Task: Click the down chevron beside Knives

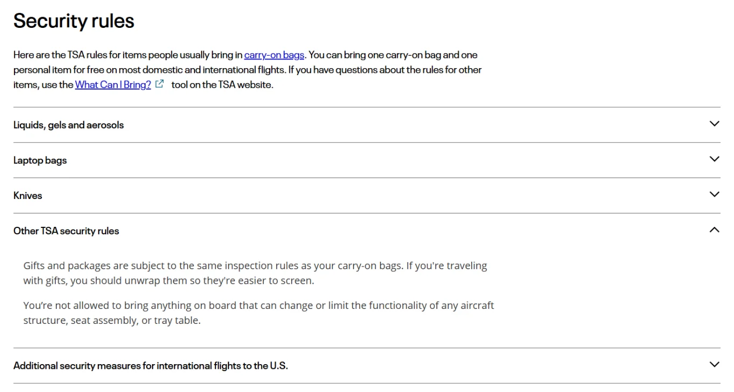Action: coord(714,195)
